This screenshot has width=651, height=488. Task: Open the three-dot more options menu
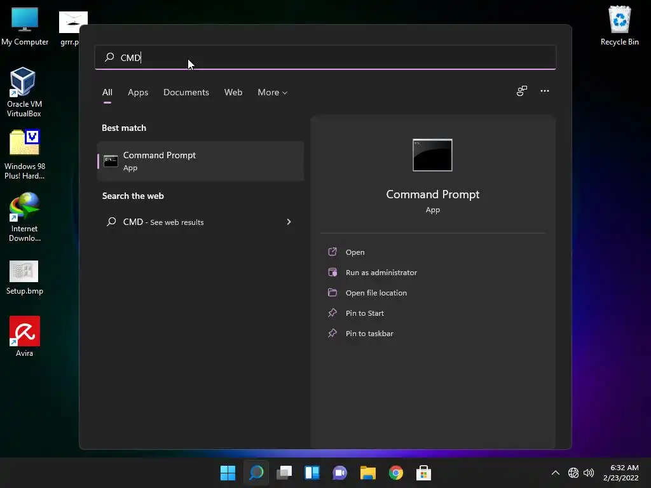(545, 91)
